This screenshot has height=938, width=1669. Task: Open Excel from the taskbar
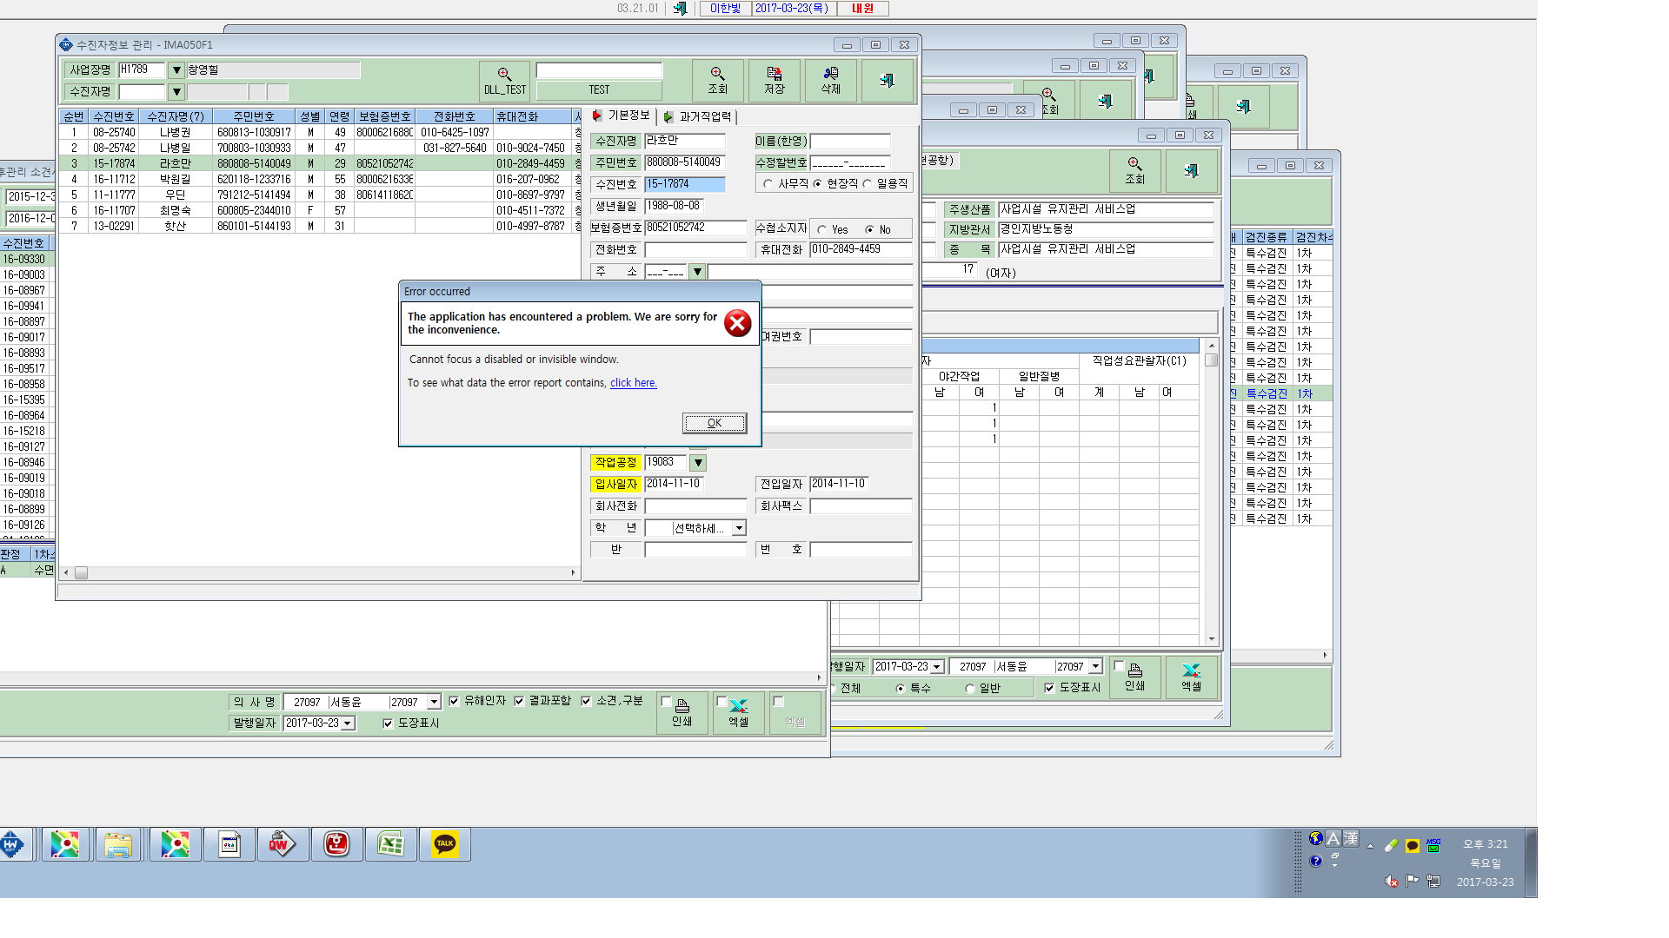tap(390, 843)
